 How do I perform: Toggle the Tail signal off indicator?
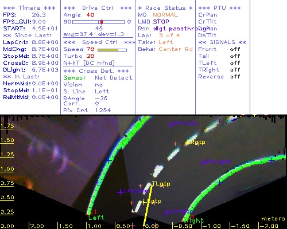coord(235,56)
